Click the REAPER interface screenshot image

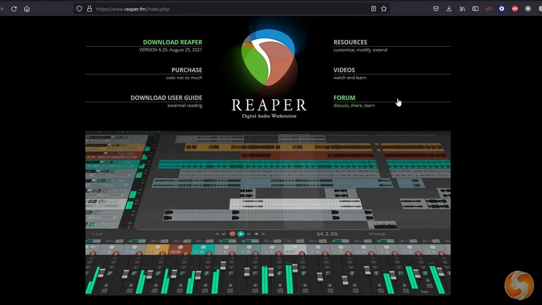pos(268,213)
